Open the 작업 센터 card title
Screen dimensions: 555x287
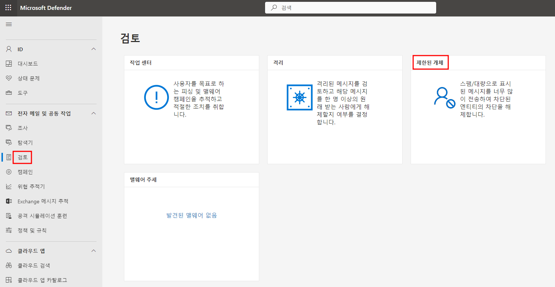pos(141,63)
